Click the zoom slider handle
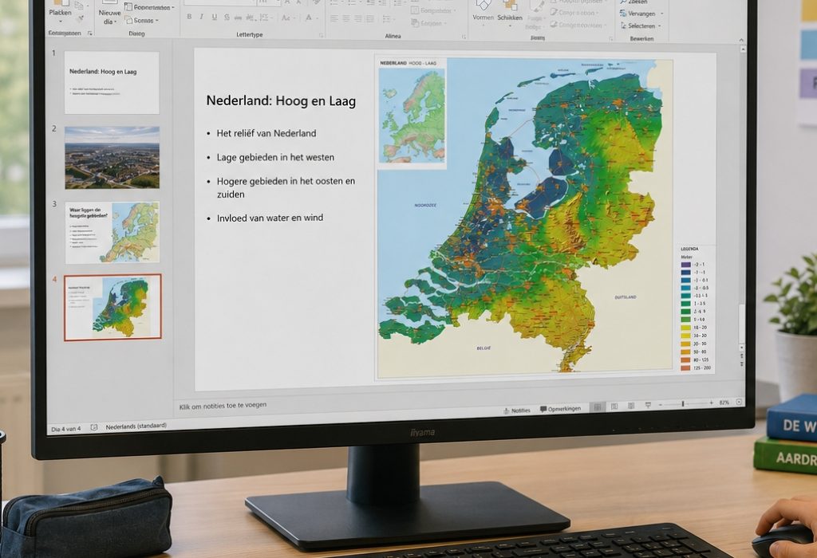817x558 pixels. pyautogui.click(x=683, y=404)
